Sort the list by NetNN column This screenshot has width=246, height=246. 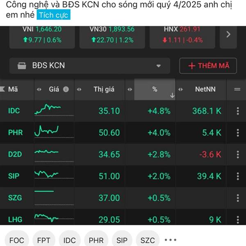[x=205, y=89]
